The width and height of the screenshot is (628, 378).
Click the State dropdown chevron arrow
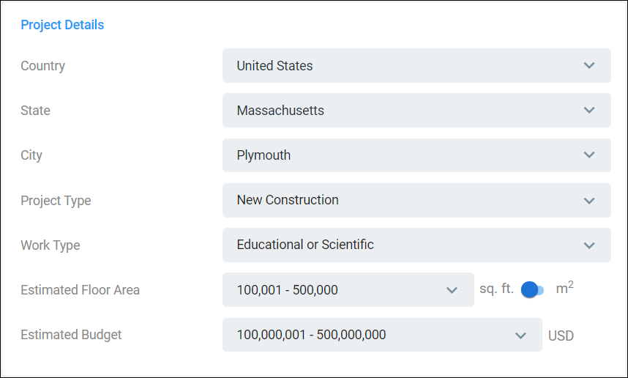(x=588, y=110)
